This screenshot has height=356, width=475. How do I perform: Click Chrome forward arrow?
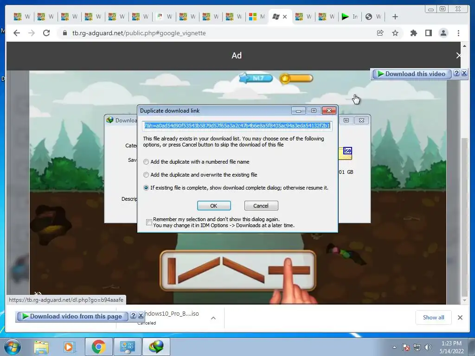pos(32,33)
